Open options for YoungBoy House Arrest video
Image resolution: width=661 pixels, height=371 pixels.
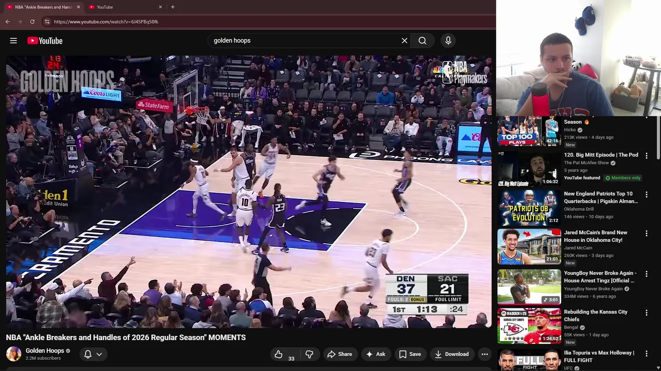(x=646, y=274)
